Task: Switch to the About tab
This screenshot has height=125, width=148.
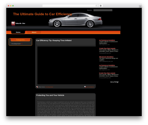Action: point(34,32)
